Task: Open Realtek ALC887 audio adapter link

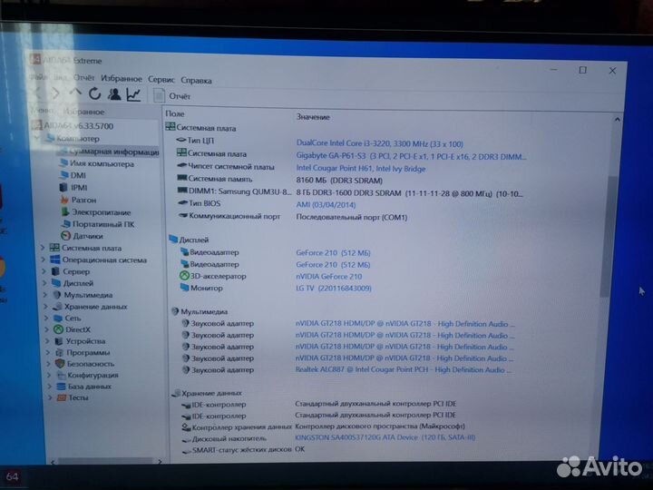Action: pyautogui.click(x=403, y=369)
